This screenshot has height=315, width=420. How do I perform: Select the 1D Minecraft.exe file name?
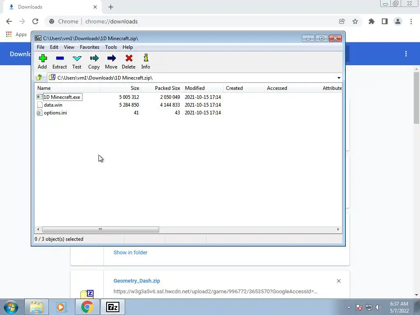pos(62,97)
